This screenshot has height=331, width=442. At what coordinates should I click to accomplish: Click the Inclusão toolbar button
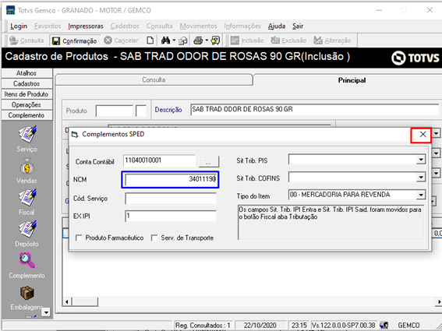[247, 40]
